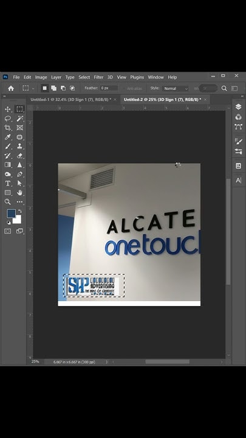Choose Subtract from selection mode
The width and height of the screenshot is (246, 438).
pyautogui.click(x=63, y=88)
